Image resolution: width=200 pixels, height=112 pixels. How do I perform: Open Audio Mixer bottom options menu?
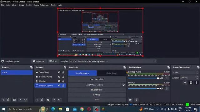pos(136,100)
